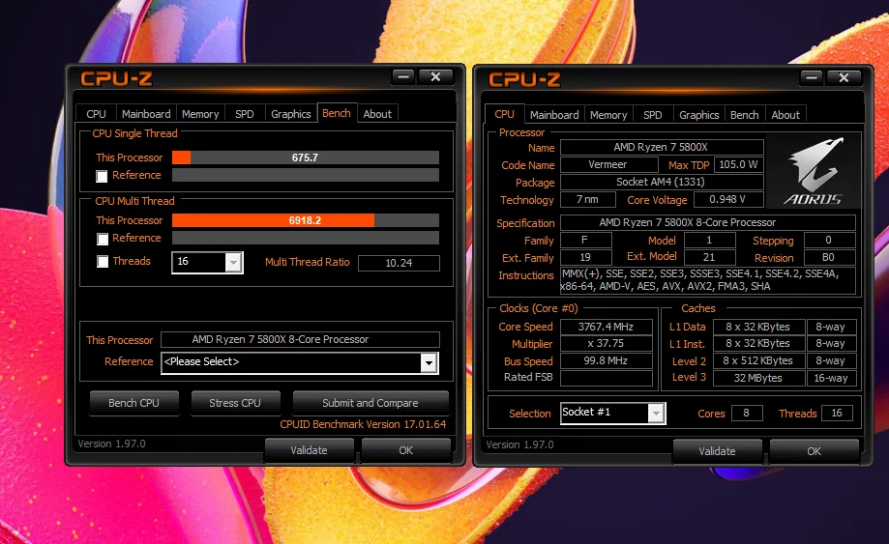Close the right CPU-Z processor window
This screenshot has height=544, width=889.
coord(844,77)
